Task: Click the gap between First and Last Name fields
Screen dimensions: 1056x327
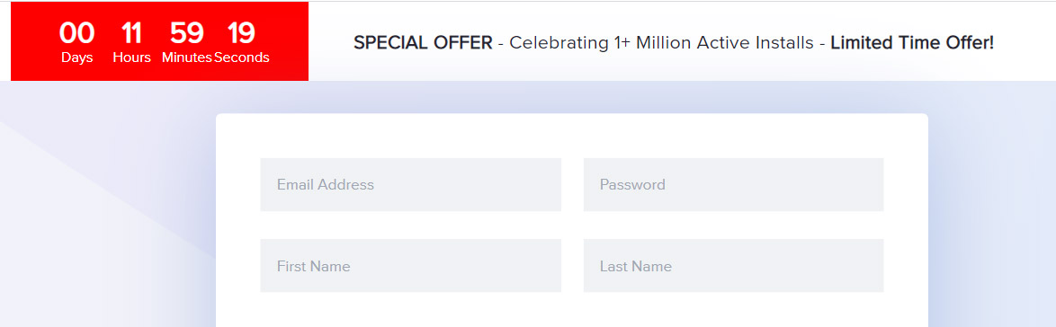Action: pyautogui.click(x=572, y=266)
